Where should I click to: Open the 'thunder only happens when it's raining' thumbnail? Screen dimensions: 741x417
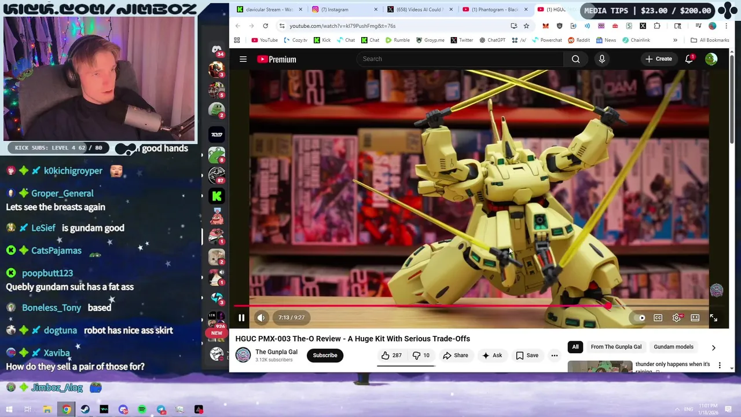(600, 367)
